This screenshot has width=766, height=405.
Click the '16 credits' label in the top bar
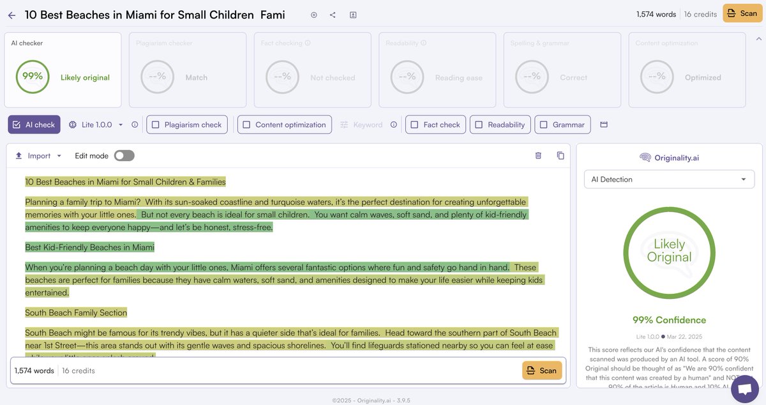pos(701,14)
